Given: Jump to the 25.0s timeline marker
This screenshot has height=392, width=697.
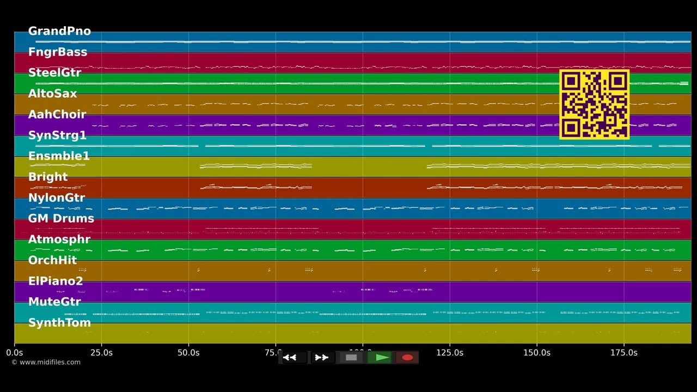Looking at the screenshot, I should 101,353.
